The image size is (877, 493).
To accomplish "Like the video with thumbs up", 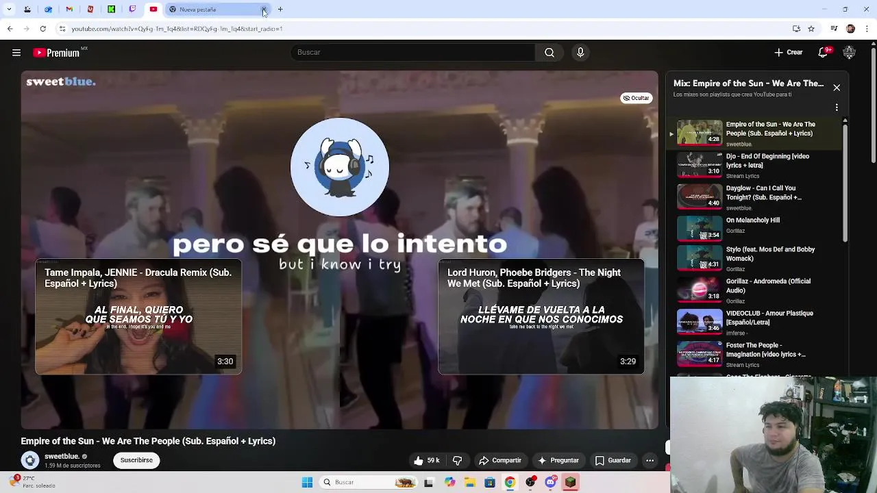I will pyautogui.click(x=426, y=460).
